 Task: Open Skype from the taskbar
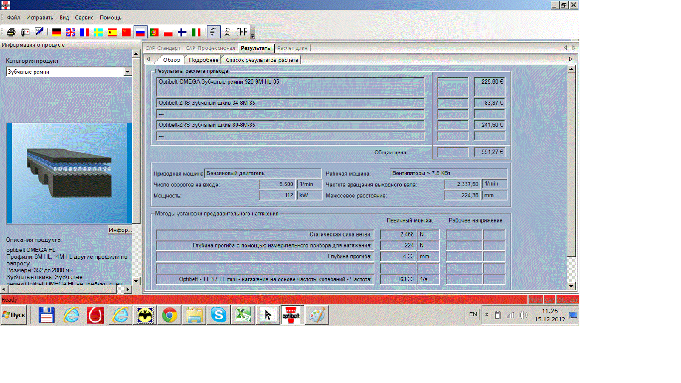(218, 315)
